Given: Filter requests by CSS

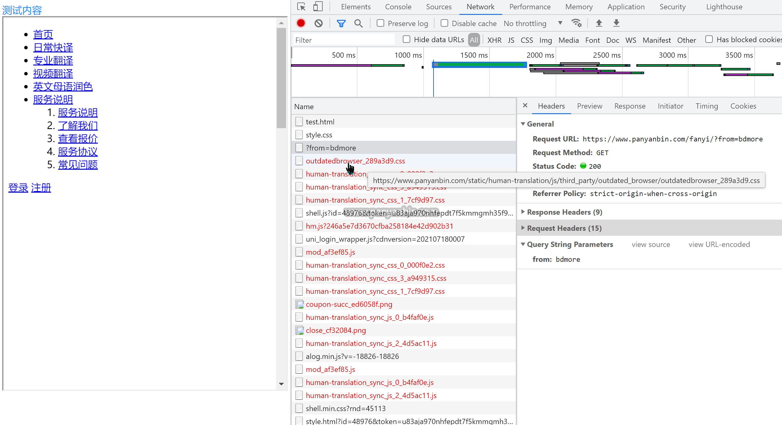Looking at the screenshot, I should [x=527, y=40].
